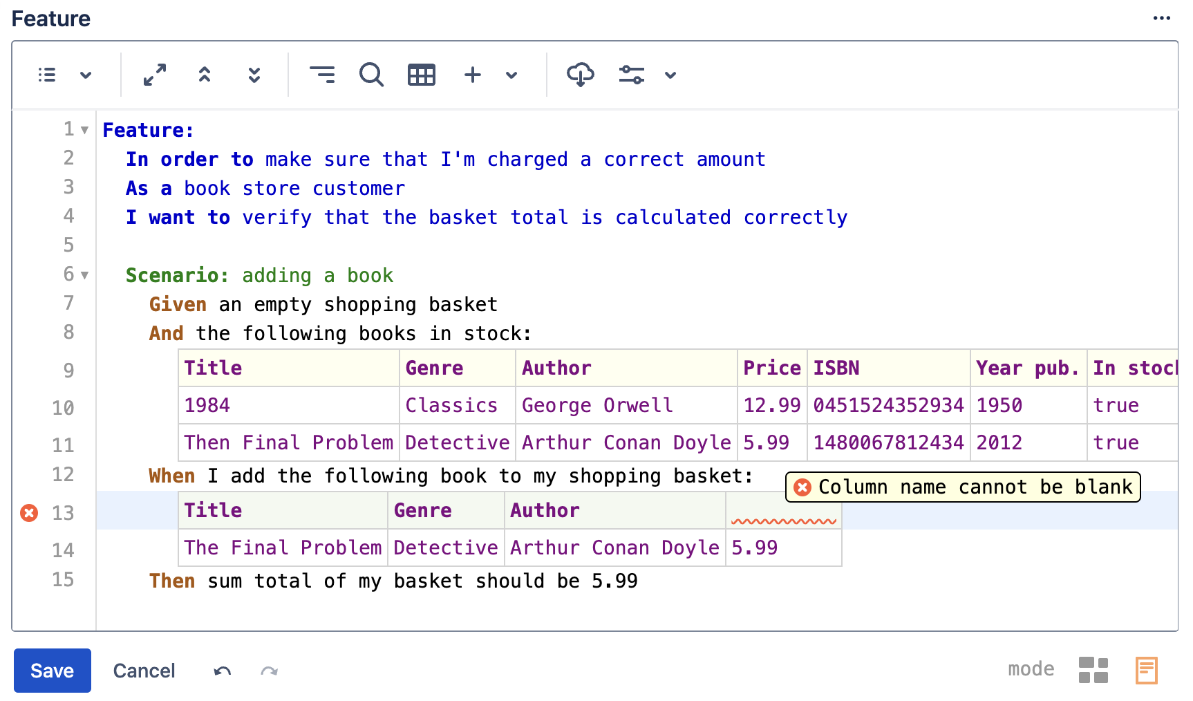The image size is (1193, 701).
Task: Click the '12.99' price cell
Action: [x=772, y=405]
